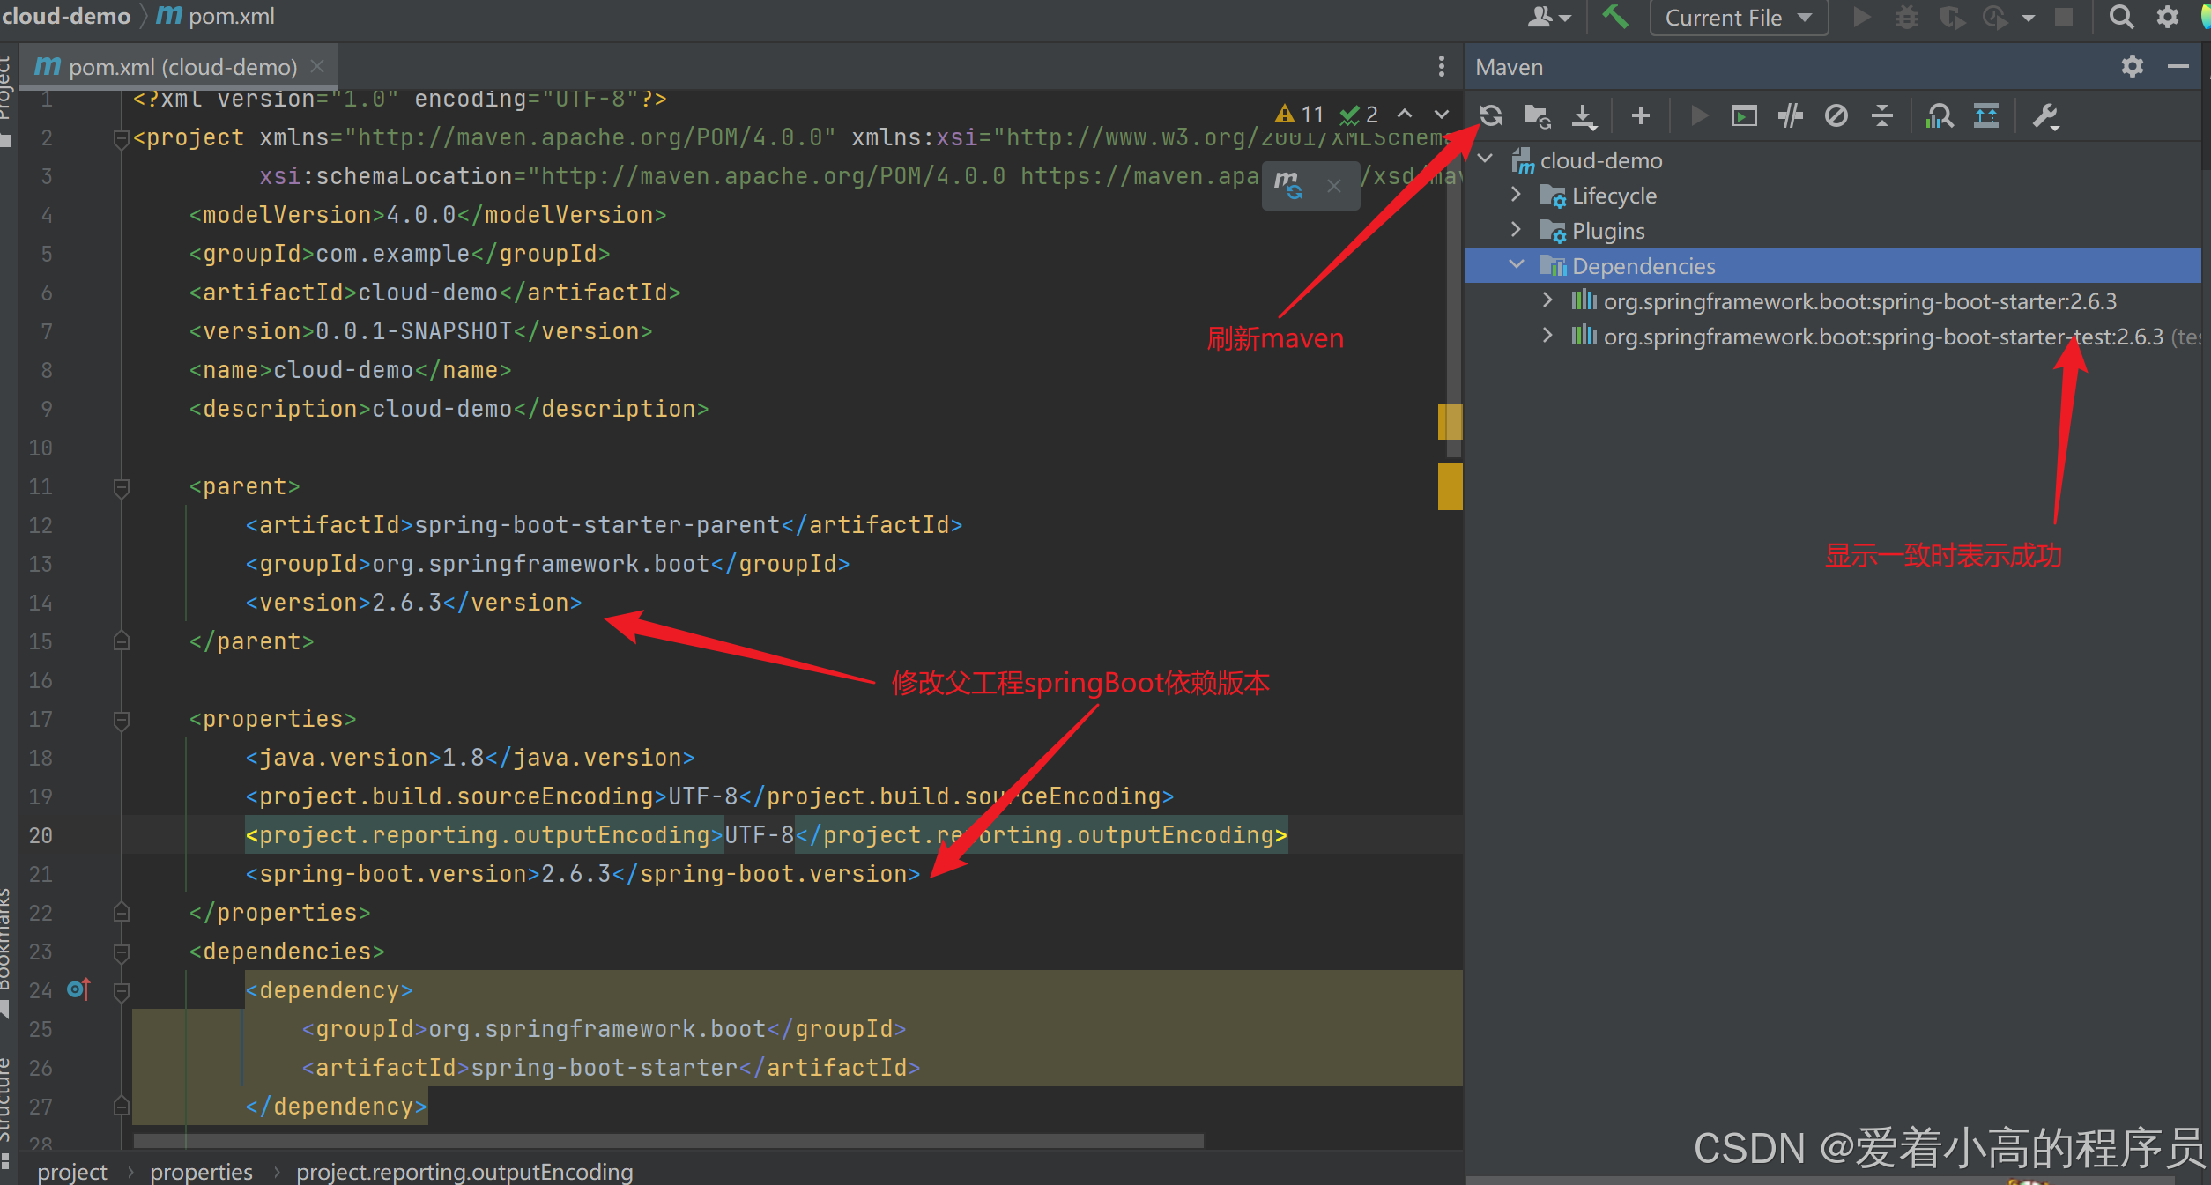Open Maven settings wrench icon
Viewport: 2211px width, 1185px height.
pyautogui.click(x=2044, y=115)
